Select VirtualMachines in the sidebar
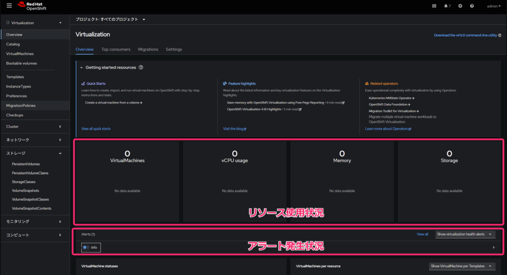Viewport: 507px width, 275px height. 20,53
